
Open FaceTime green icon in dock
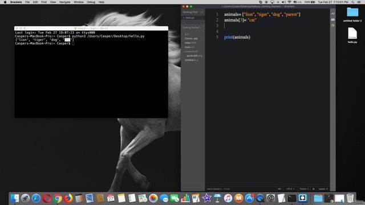[175, 198]
